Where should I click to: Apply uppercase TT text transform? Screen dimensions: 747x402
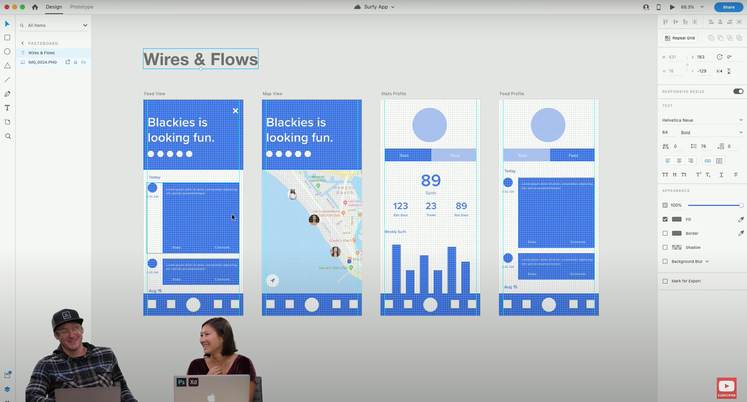665,175
